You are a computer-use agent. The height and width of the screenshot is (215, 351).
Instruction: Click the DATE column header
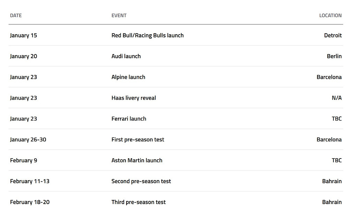coord(16,15)
